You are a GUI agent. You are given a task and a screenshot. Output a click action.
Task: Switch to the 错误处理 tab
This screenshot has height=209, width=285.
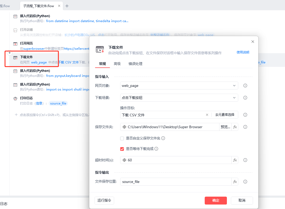(x=136, y=64)
